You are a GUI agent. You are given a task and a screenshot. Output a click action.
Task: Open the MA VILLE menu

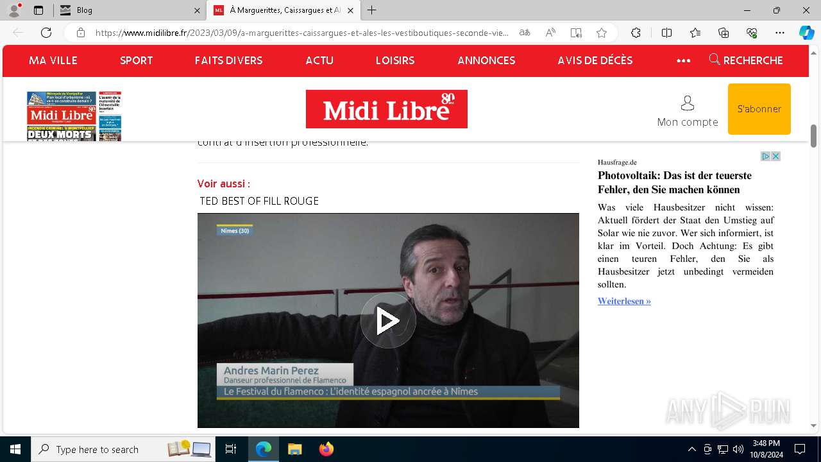(53, 60)
